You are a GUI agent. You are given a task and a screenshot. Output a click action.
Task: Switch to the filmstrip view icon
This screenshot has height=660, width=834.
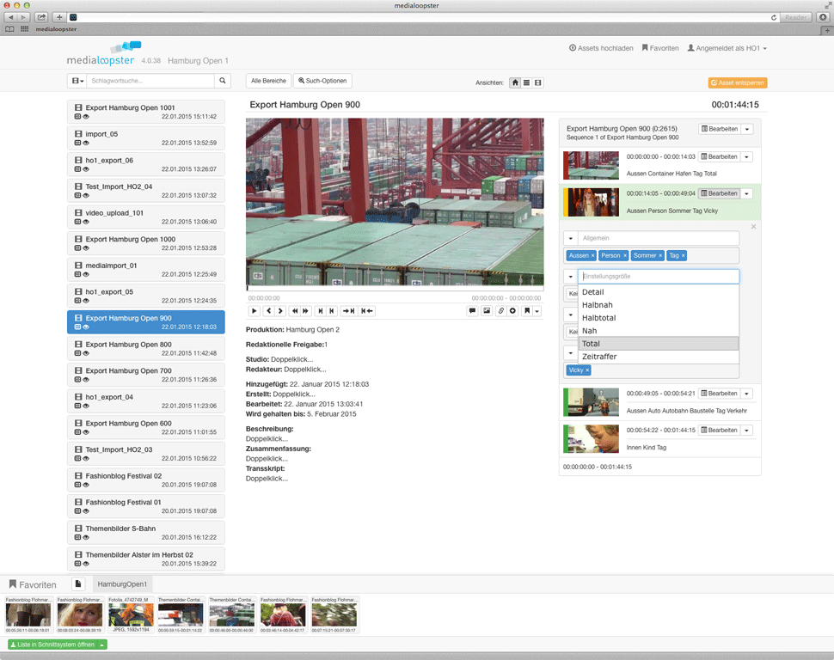[x=538, y=83]
